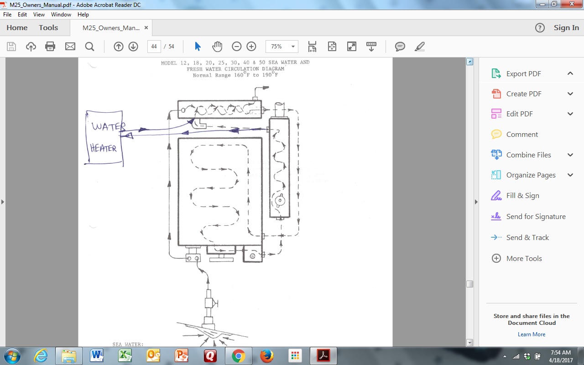Send file by email envelope icon
Image resolution: width=584 pixels, height=365 pixels.
coord(70,46)
